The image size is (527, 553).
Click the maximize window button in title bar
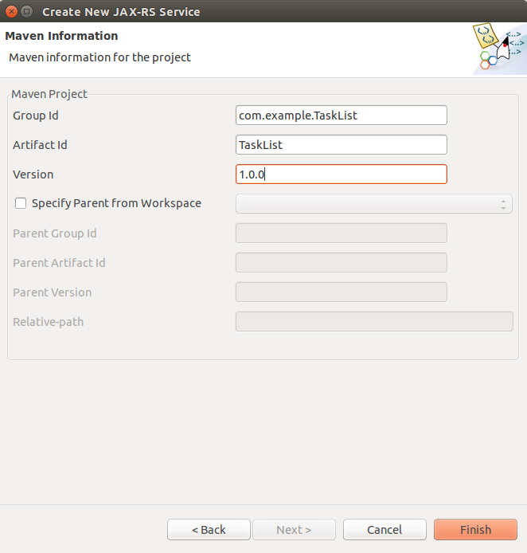click(26, 12)
